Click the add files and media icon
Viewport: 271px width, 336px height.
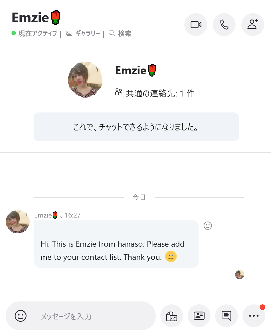tap(172, 316)
